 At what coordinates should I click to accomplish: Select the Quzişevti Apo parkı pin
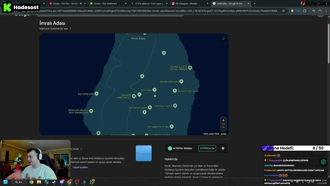[175, 91]
